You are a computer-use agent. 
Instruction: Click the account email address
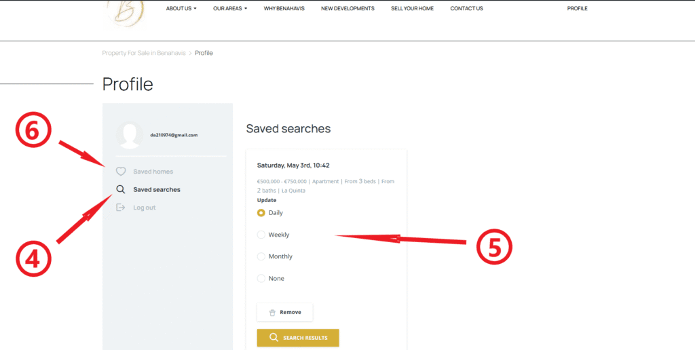click(174, 135)
